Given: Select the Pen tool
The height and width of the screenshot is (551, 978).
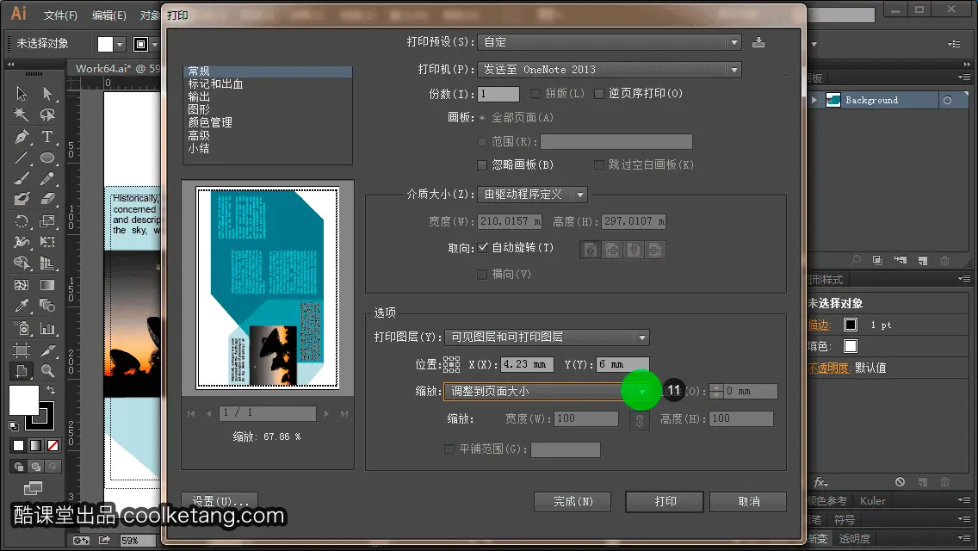Looking at the screenshot, I should (22, 137).
